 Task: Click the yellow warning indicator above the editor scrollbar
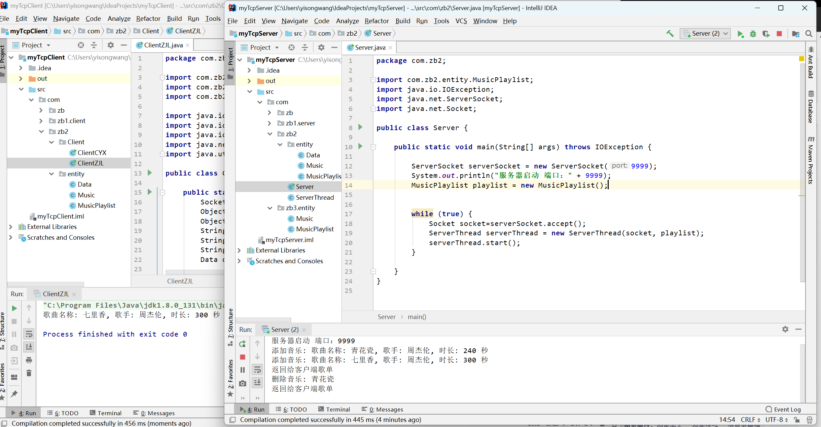[x=801, y=59]
